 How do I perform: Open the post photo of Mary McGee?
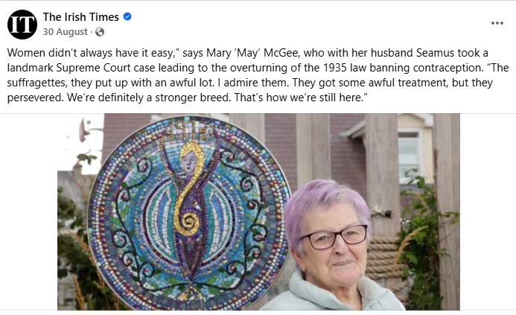[258, 212]
